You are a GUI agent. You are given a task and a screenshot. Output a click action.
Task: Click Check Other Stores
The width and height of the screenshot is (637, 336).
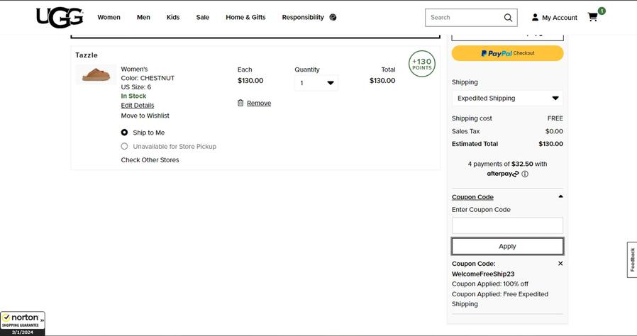[150, 160]
